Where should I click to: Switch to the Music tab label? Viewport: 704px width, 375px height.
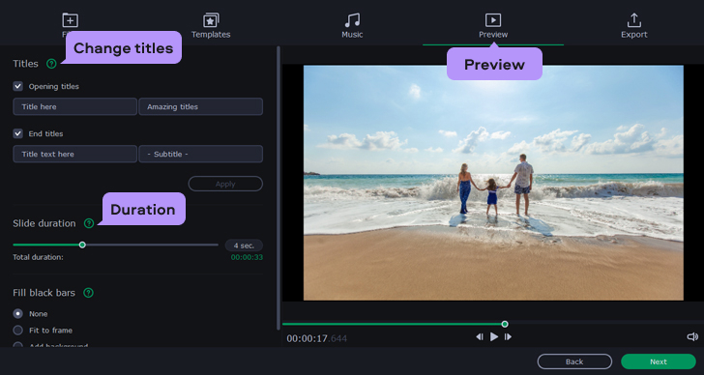(352, 35)
